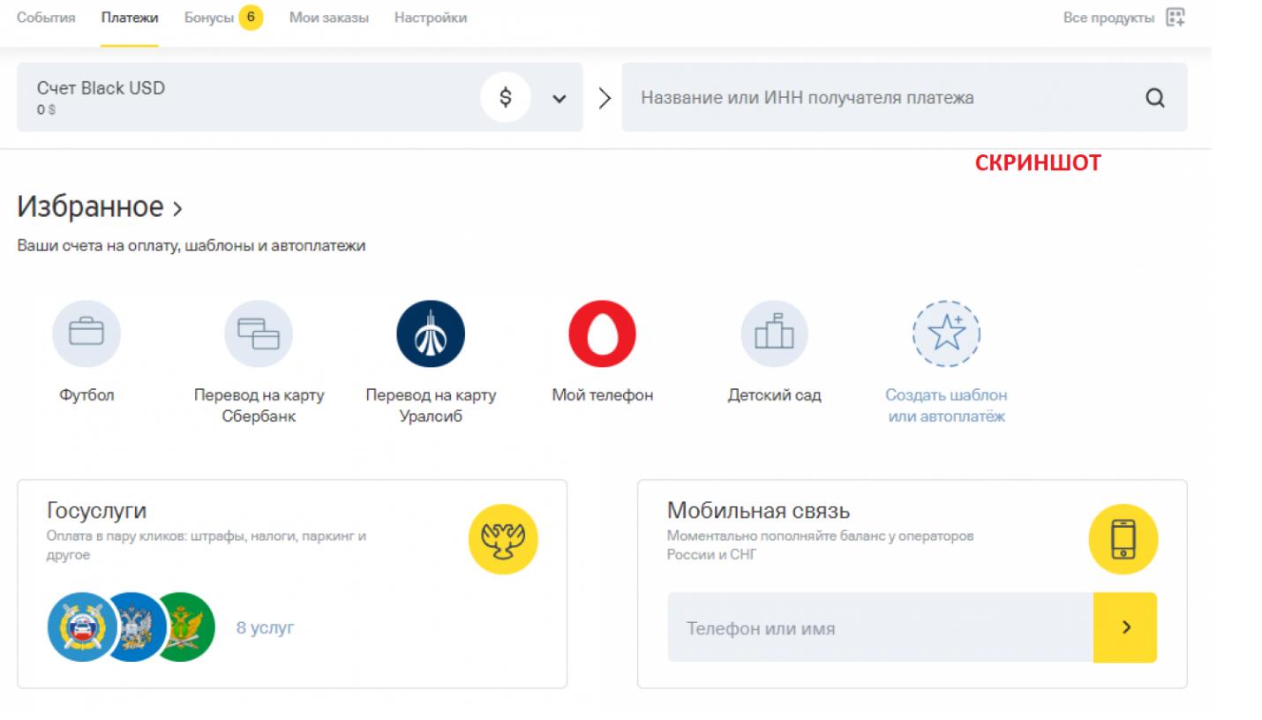Click Создать шаблон или автоплатёж link
Viewport: 1262px width, 720px height.
[x=946, y=406]
